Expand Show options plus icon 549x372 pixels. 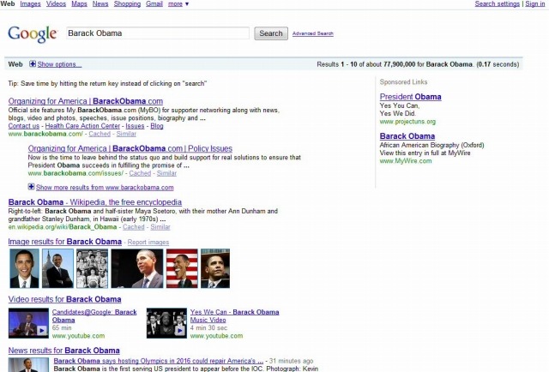click(33, 63)
